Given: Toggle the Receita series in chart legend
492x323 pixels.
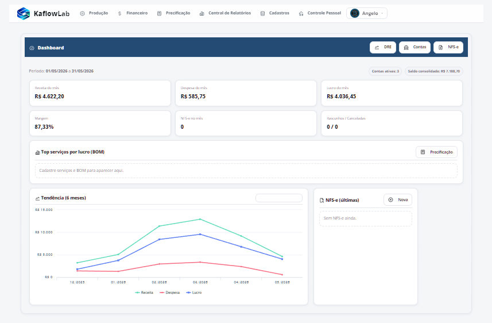Looking at the screenshot, I should click(x=144, y=293).
